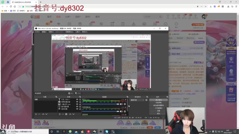
Task: Add a new source with the plus icon
Action: [x=59, y=114]
